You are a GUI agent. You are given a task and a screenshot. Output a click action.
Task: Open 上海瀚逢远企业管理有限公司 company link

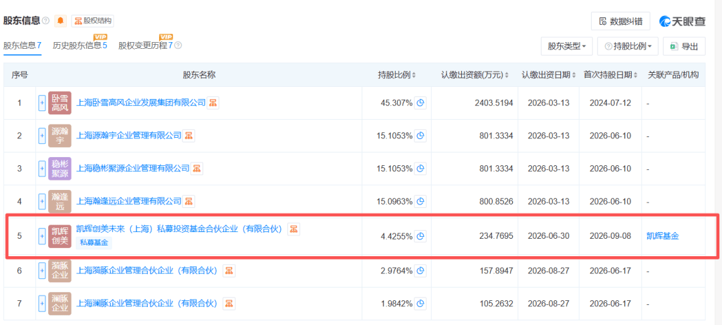click(128, 201)
